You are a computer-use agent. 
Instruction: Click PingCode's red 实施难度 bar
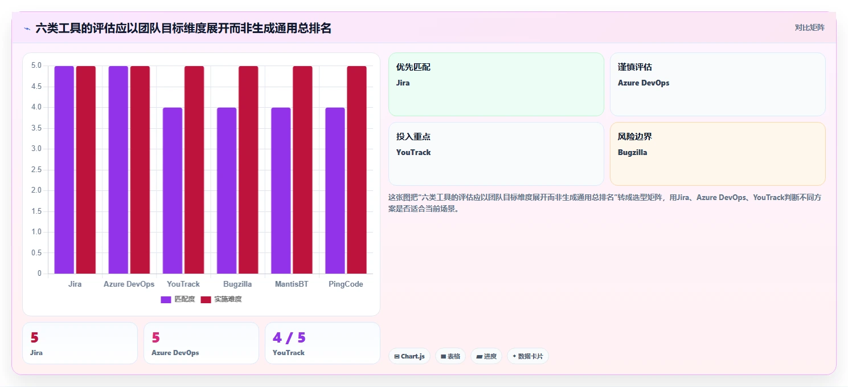coord(357,170)
